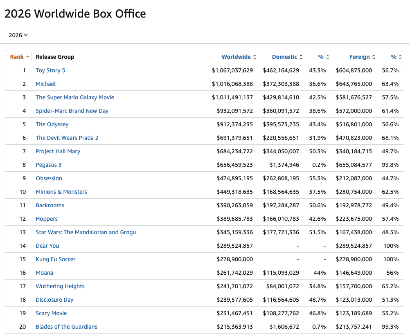Select worldwide value $474,895,195

(x=234, y=178)
